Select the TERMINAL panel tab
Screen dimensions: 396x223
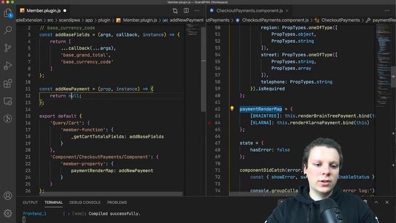[x=54, y=203]
